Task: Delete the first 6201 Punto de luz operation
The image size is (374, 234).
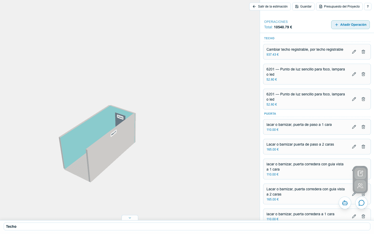Action: (x=363, y=74)
